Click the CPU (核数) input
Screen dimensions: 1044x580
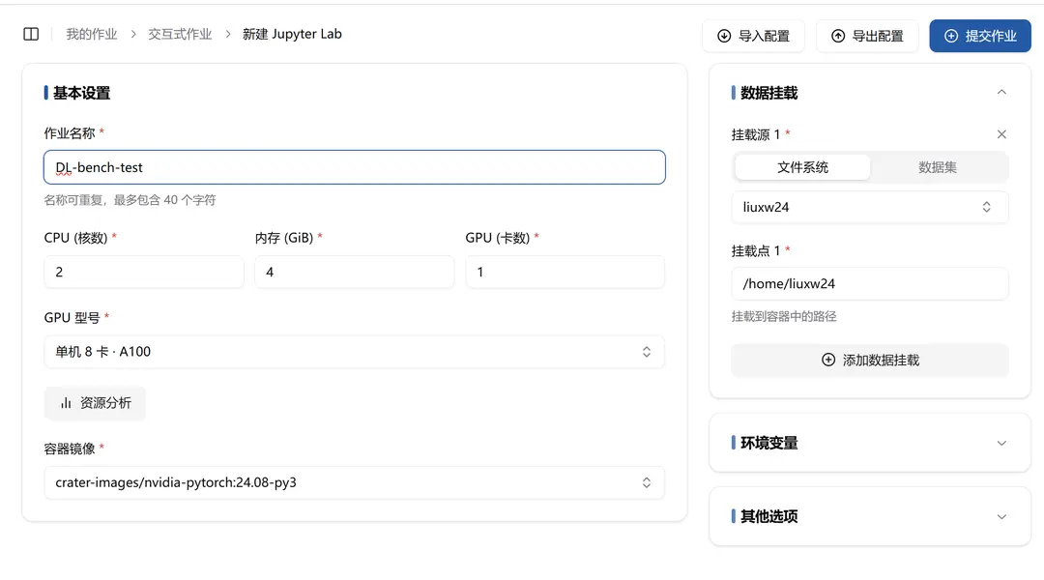(x=144, y=272)
